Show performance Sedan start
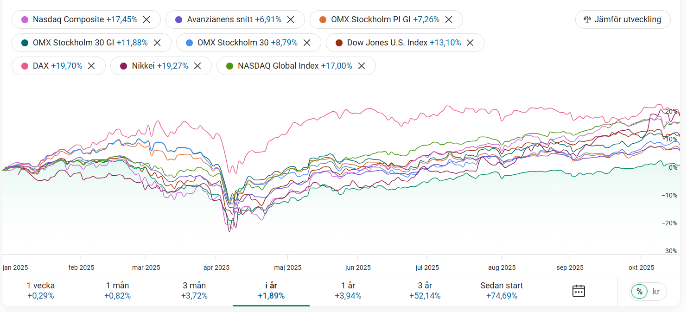 [502, 291]
